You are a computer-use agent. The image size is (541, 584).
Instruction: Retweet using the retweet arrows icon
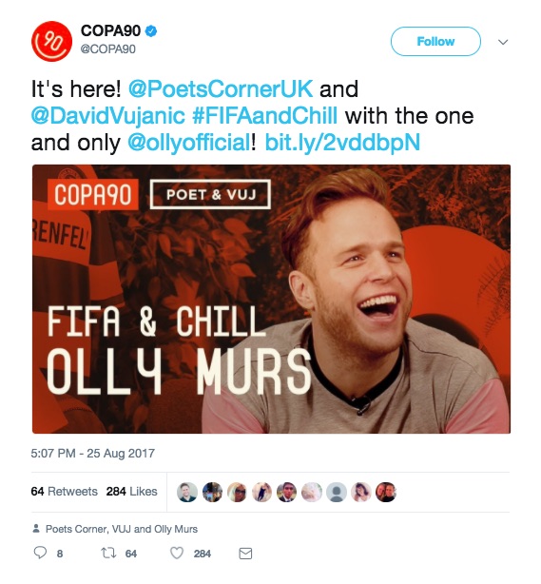108,553
